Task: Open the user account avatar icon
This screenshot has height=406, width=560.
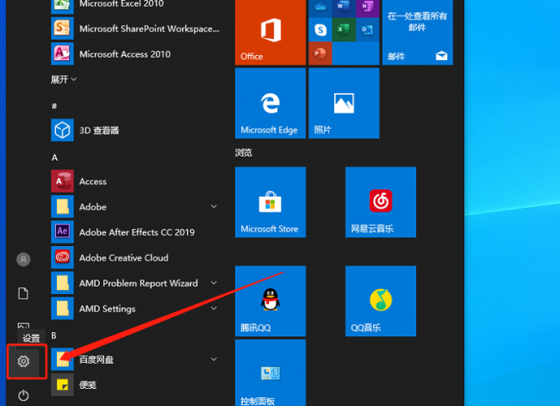Action: coord(23,260)
